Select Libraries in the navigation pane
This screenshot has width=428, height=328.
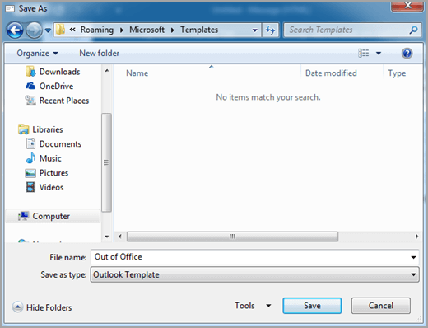(x=48, y=129)
